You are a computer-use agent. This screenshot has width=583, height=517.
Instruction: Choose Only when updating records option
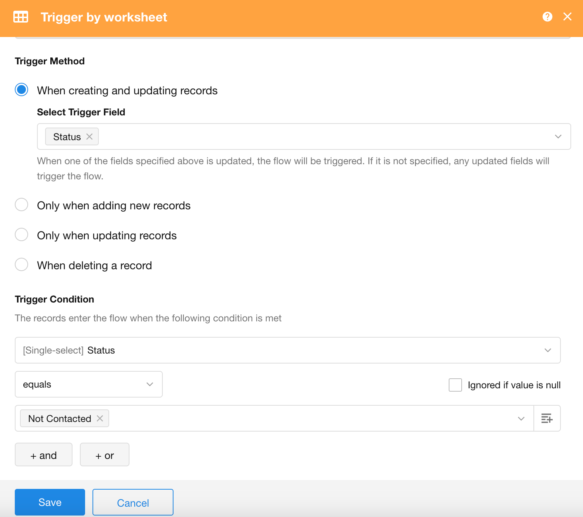(x=21, y=235)
